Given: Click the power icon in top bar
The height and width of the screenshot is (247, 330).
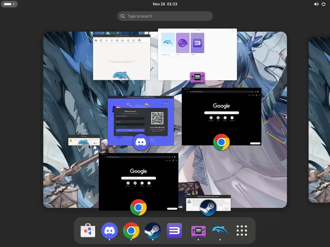Looking at the screenshot, I should tap(324, 4).
